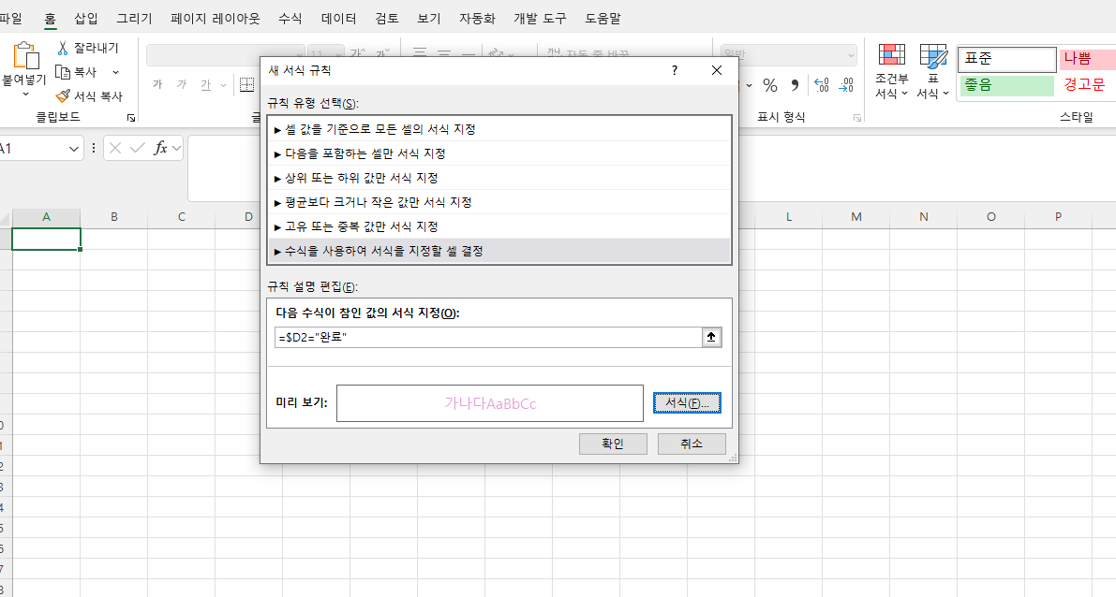Click the 확인 button
Viewport: 1116px width, 597px height.
[x=613, y=444]
